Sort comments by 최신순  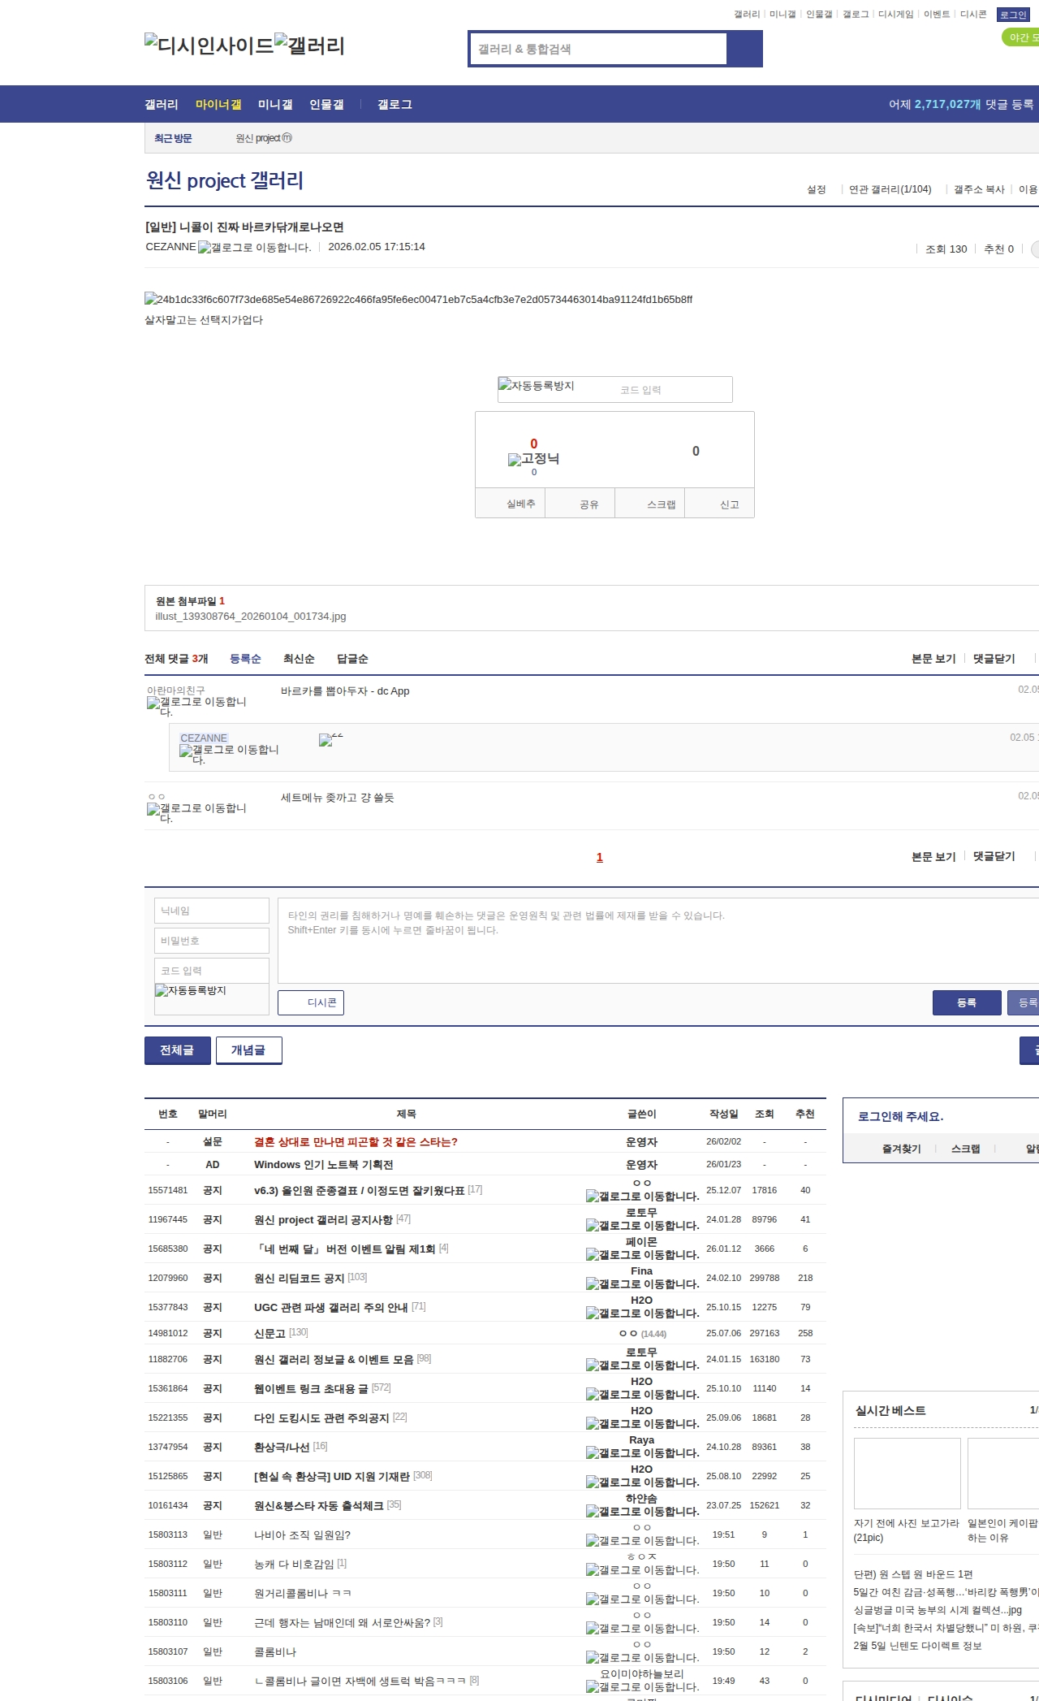pos(298,659)
